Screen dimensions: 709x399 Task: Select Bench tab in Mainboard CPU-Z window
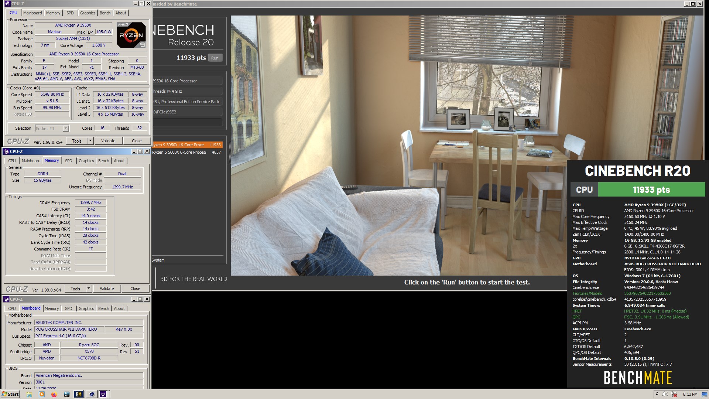[104, 308]
